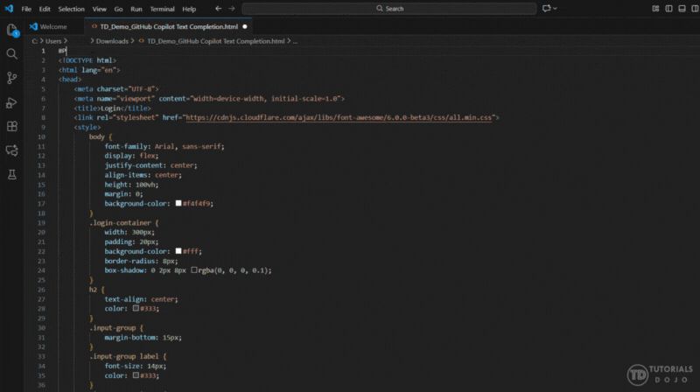Open the File menu
The image size is (700, 392).
point(26,9)
